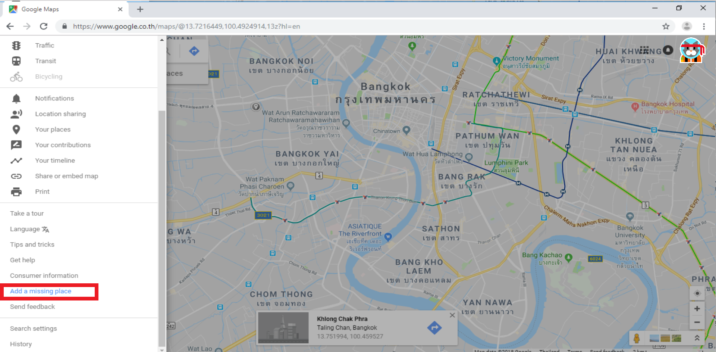Click Send feedback in the side menu
Image resolution: width=716 pixels, height=352 pixels.
tap(32, 307)
